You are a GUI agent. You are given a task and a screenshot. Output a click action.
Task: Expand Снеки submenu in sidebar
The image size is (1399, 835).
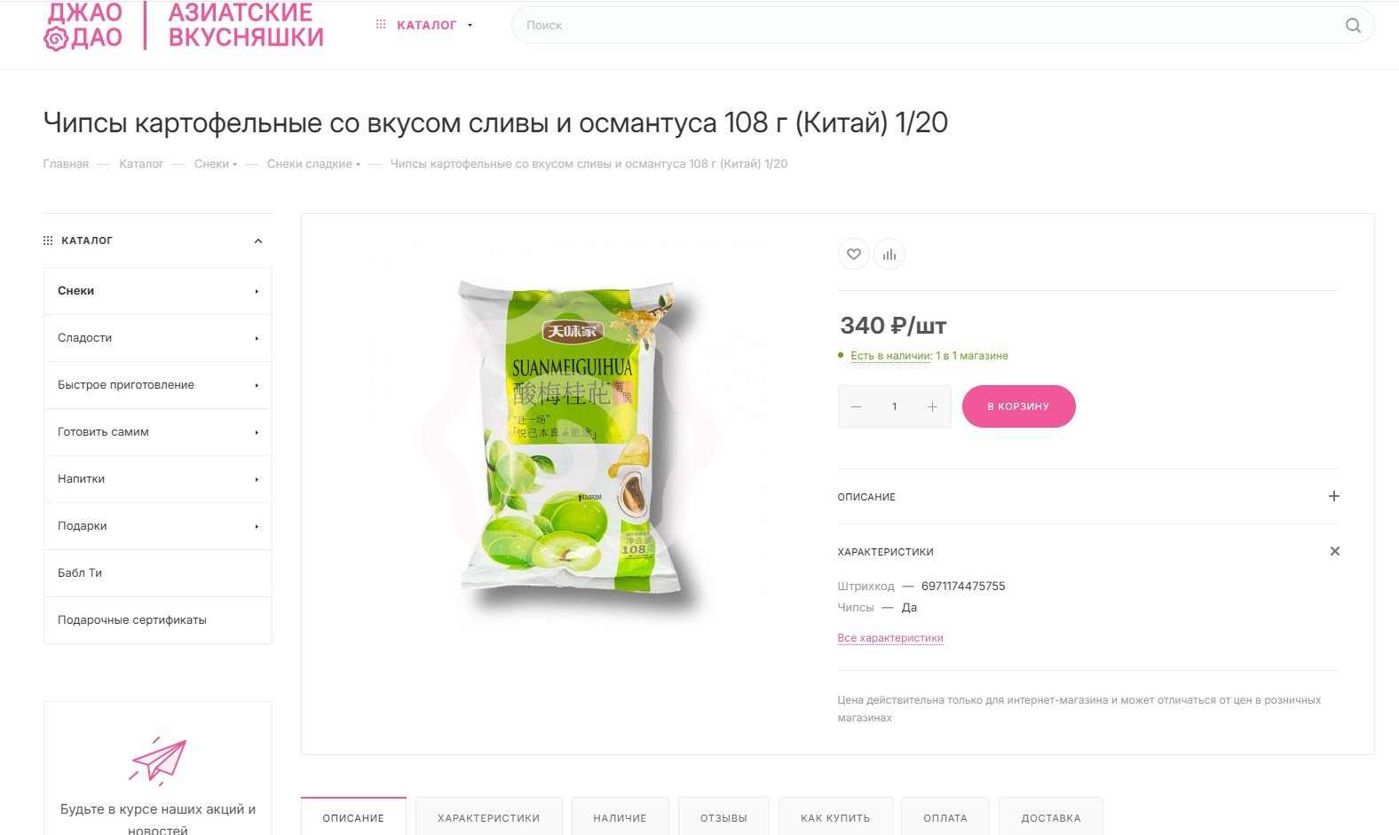pos(257,291)
